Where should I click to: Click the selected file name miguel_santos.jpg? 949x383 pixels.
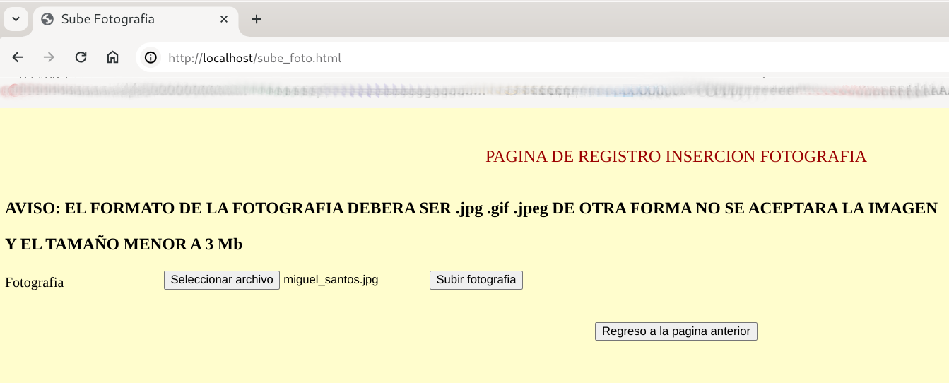[331, 280]
